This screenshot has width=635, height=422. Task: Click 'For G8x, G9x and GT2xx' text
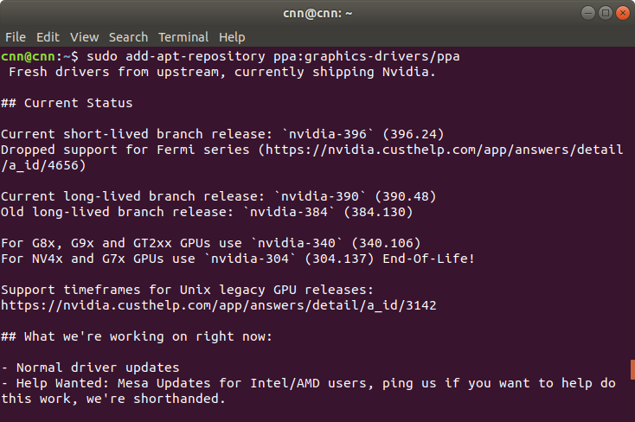87,243
